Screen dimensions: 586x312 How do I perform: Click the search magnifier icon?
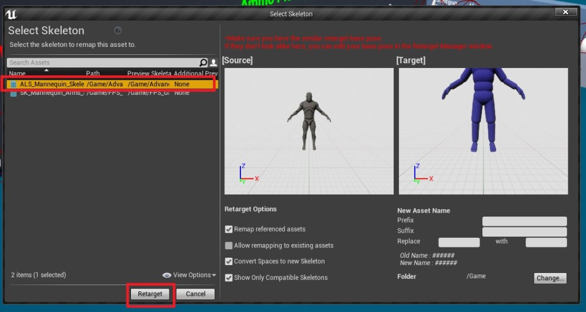(x=203, y=63)
